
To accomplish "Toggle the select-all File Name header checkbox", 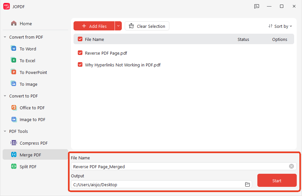I will pyautogui.click(x=80, y=39).
